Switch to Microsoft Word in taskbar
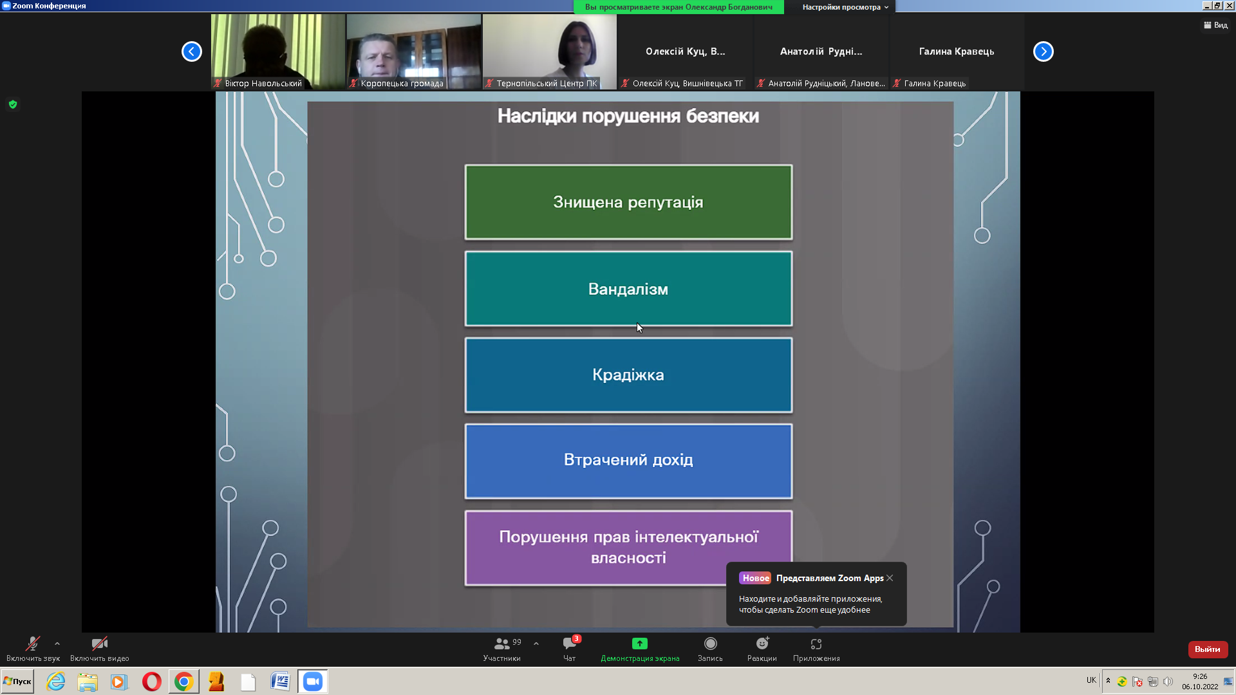Screen dimensions: 1236x695 click(x=280, y=681)
